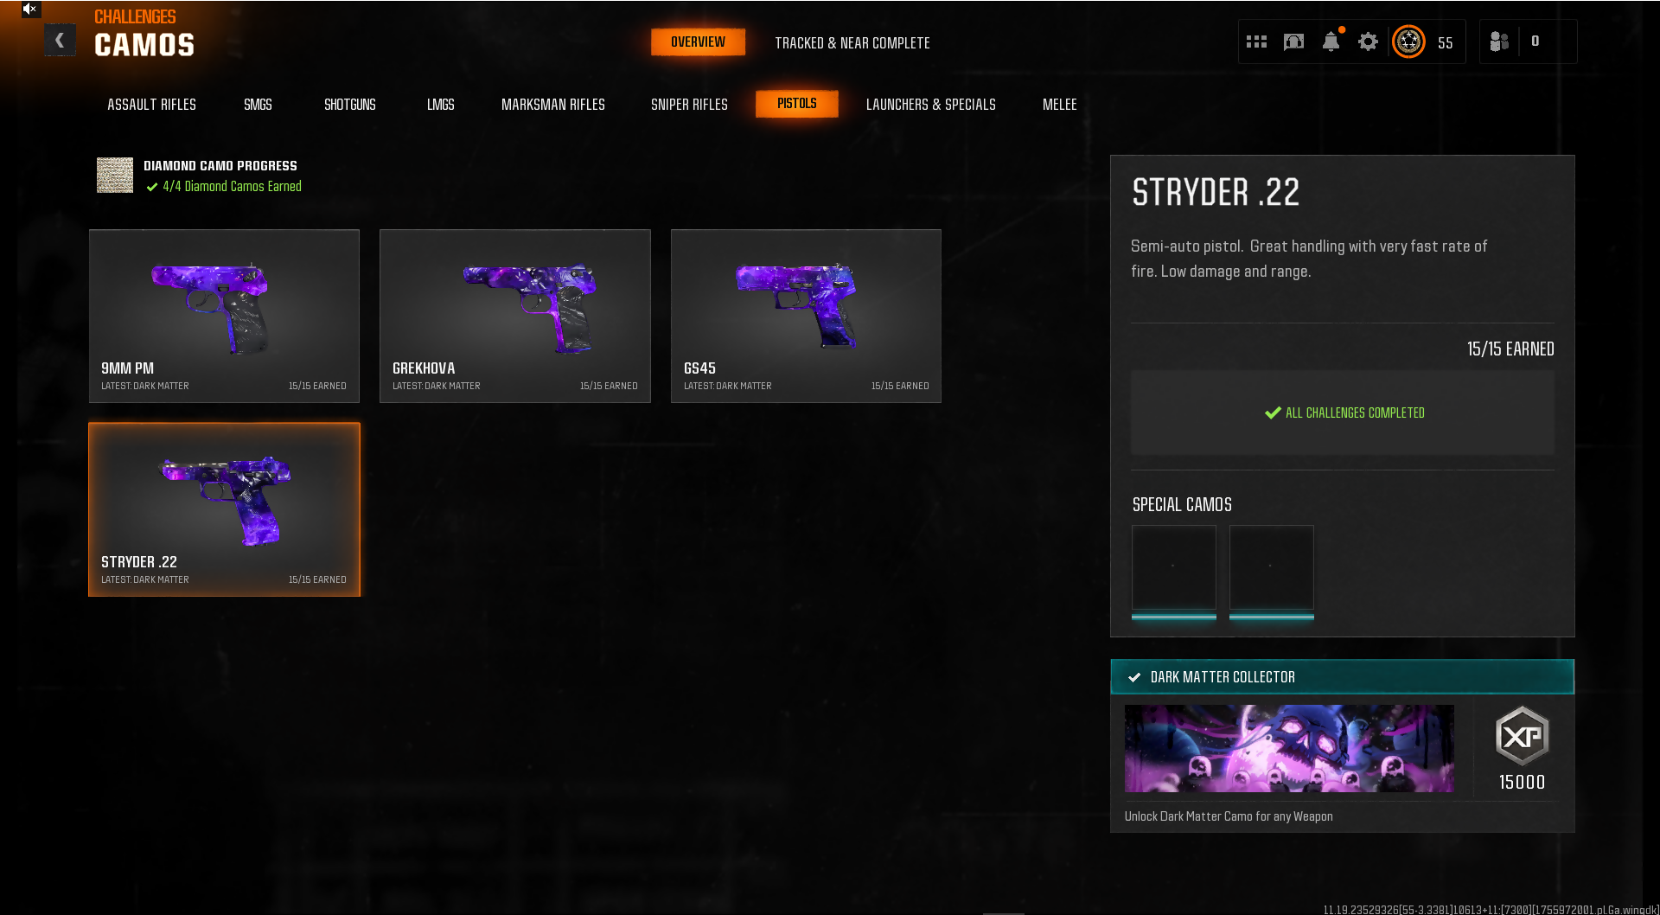The width and height of the screenshot is (1660, 915).
Task: Click the back arrow next to Camos
Action: click(60, 41)
